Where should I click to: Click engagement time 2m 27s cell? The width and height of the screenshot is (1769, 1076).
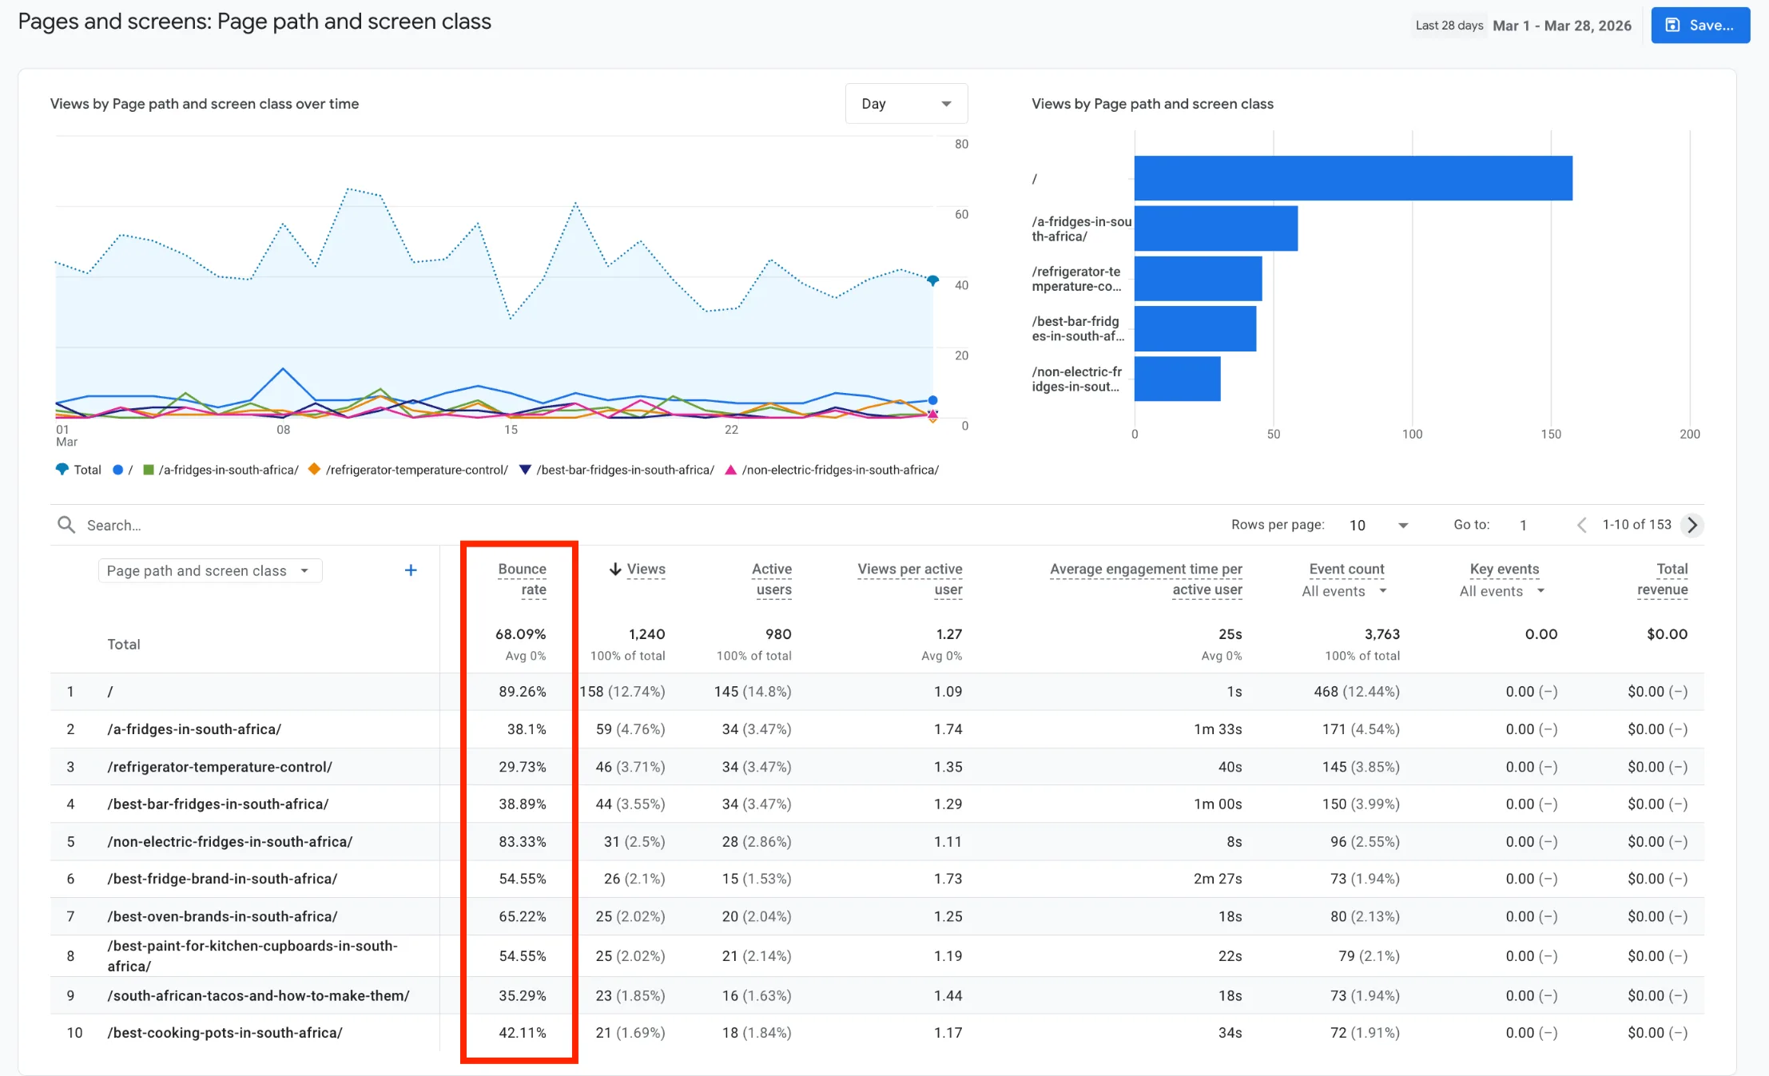coord(1218,879)
